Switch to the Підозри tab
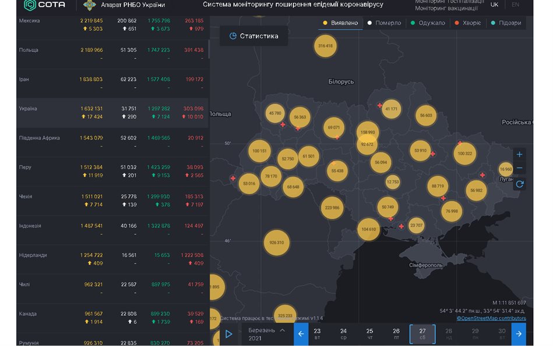 pos(506,23)
